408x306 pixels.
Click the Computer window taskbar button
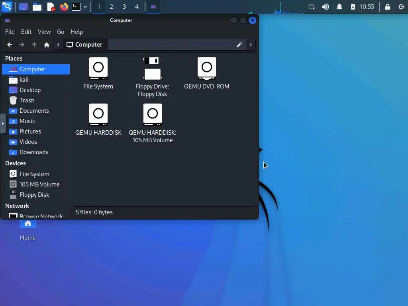coord(153,7)
